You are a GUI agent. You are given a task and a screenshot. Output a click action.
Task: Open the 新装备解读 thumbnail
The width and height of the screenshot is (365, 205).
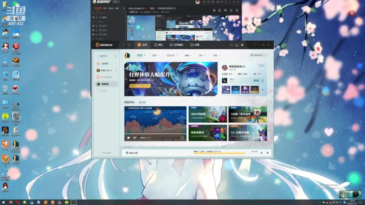point(208,133)
